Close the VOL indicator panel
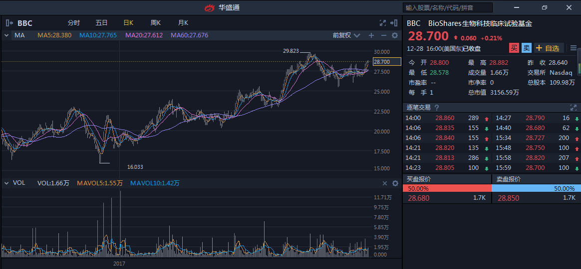 point(384,183)
